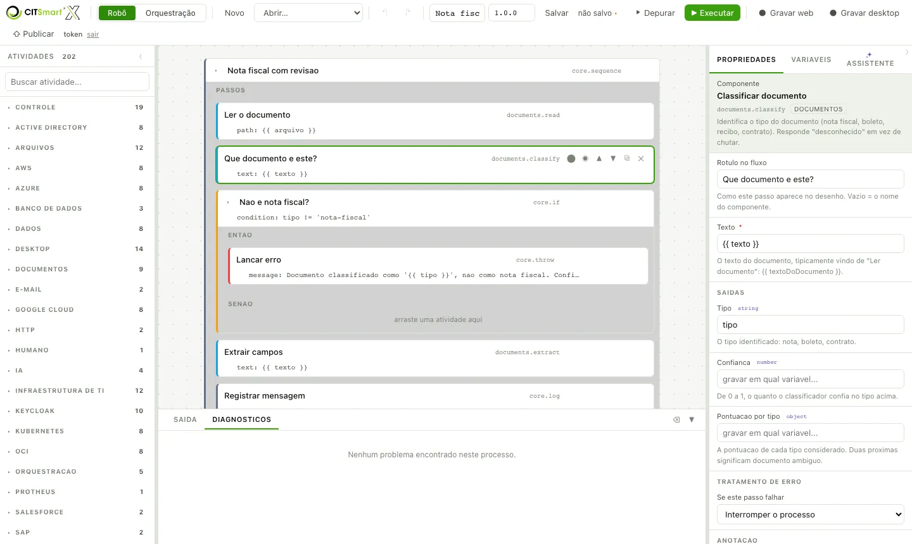
Task: Open the VARIAVEIS tab
Action: pyautogui.click(x=811, y=59)
